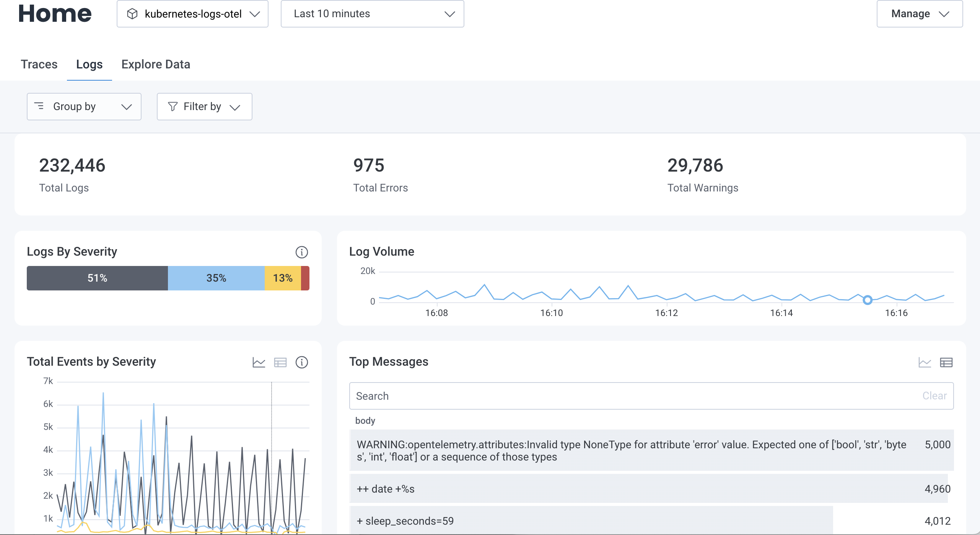The image size is (980, 535).
Task: Click the highlighted Log Volume data point
Action: (x=868, y=300)
